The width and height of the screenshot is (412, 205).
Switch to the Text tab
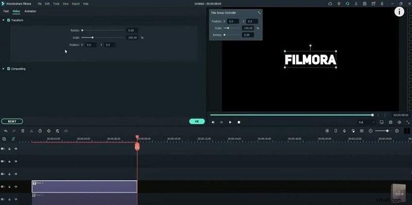[6, 11]
